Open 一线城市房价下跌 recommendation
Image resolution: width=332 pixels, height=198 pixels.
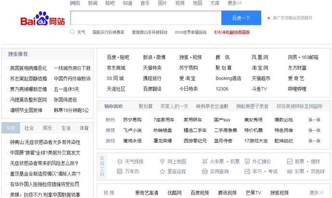click(x=72, y=68)
